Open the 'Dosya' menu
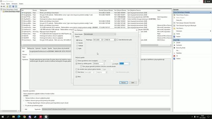The height and width of the screenshot is (119, 212). coord(3,4)
